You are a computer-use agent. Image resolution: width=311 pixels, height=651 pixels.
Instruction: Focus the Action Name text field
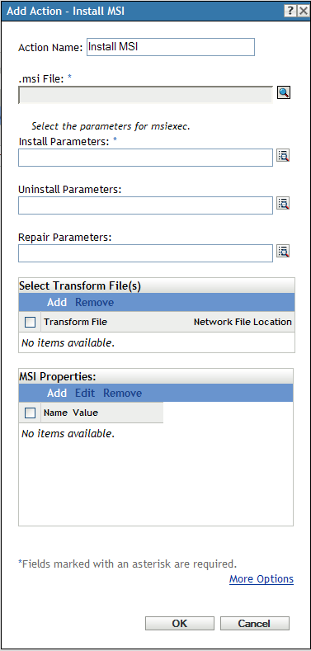[171, 47]
